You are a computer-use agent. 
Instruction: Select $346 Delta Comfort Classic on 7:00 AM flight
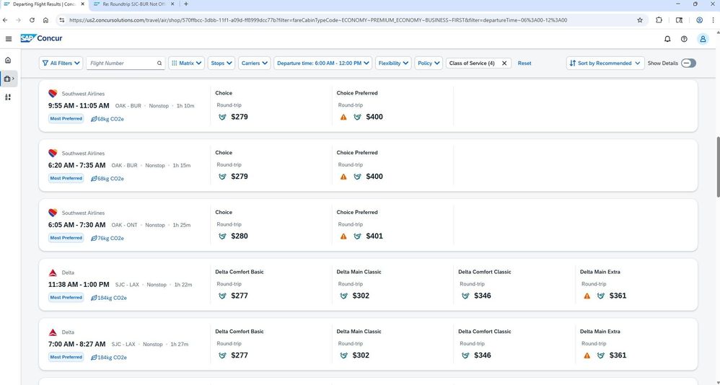[x=482, y=355]
